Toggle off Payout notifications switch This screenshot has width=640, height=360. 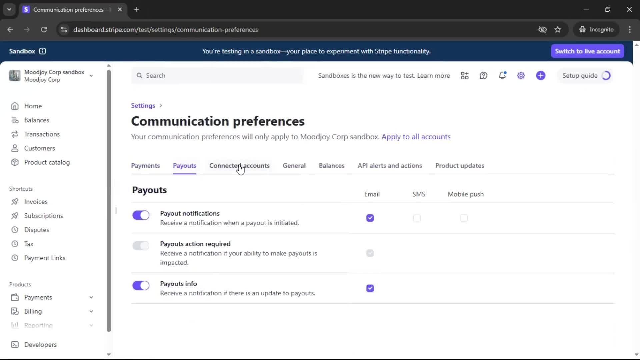pyautogui.click(x=141, y=215)
